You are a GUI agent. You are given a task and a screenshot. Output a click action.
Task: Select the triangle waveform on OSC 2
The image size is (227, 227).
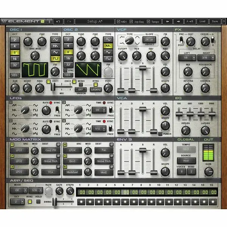pyautogui.click(x=108, y=52)
